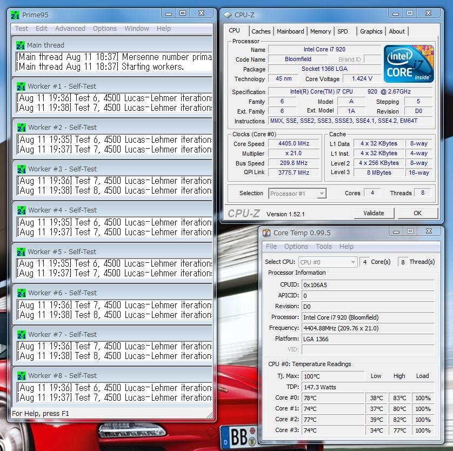Click the Intel Core i7 logo
Image resolution: width=453 pixels, height=451 pixels.
click(x=408, y=64)
